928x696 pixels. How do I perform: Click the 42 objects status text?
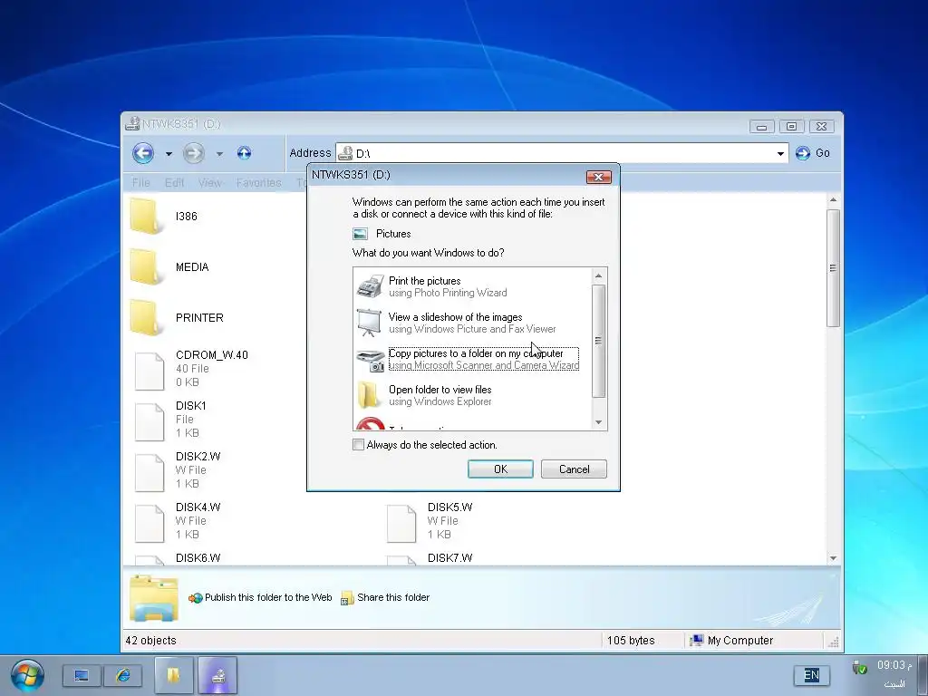click(x=150, y=641)
